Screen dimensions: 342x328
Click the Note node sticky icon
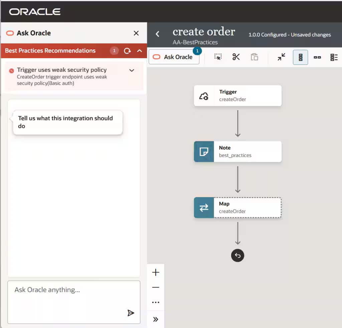click(204, 152)
